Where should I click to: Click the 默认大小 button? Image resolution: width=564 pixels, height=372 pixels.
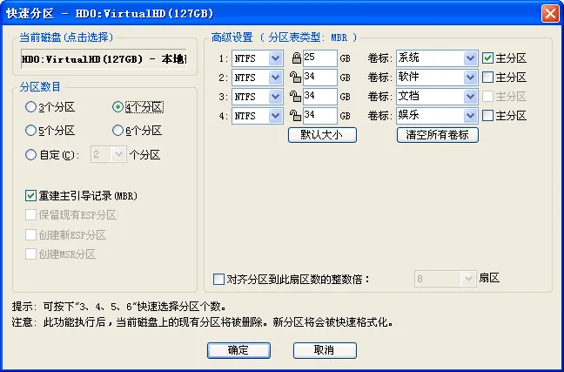[x=322, y=135]
